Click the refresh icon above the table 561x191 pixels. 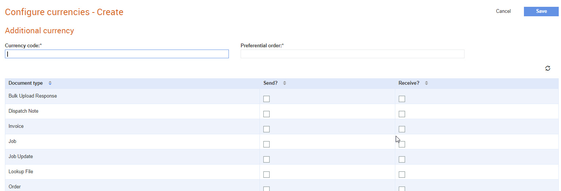pyautogui.click(x=547, y=68)
